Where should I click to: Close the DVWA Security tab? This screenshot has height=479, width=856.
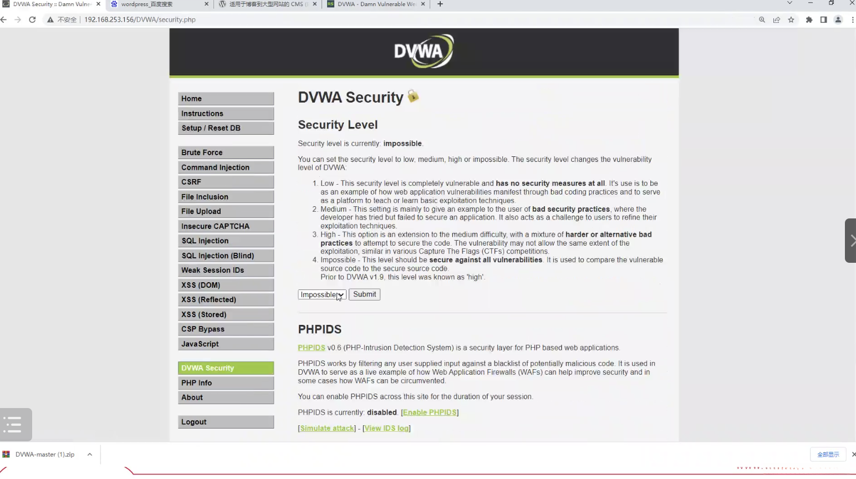[x=98, y=4]
